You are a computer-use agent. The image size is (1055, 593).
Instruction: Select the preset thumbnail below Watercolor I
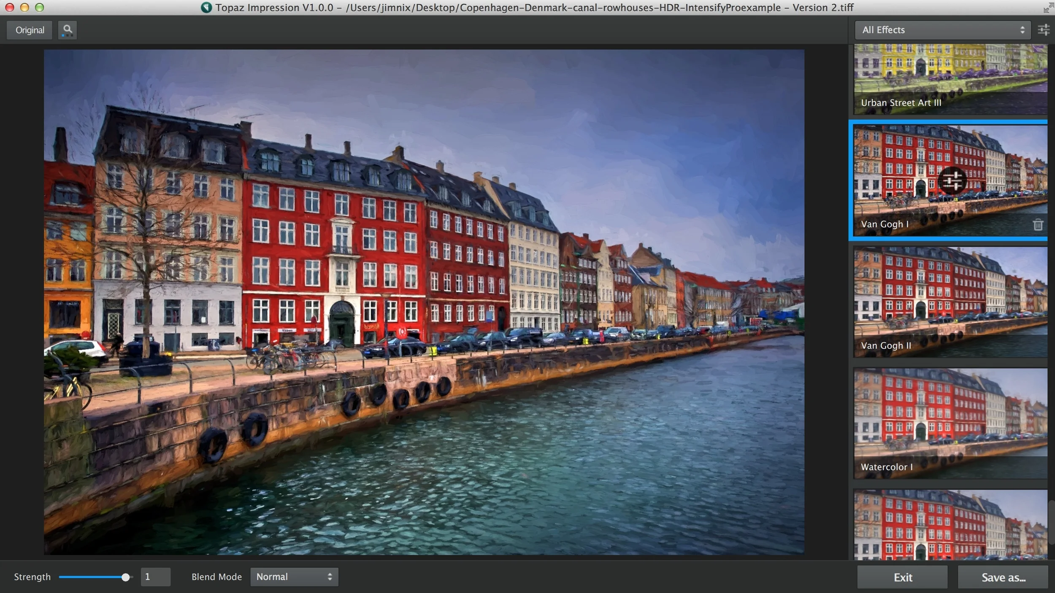(x=950, y=524)
